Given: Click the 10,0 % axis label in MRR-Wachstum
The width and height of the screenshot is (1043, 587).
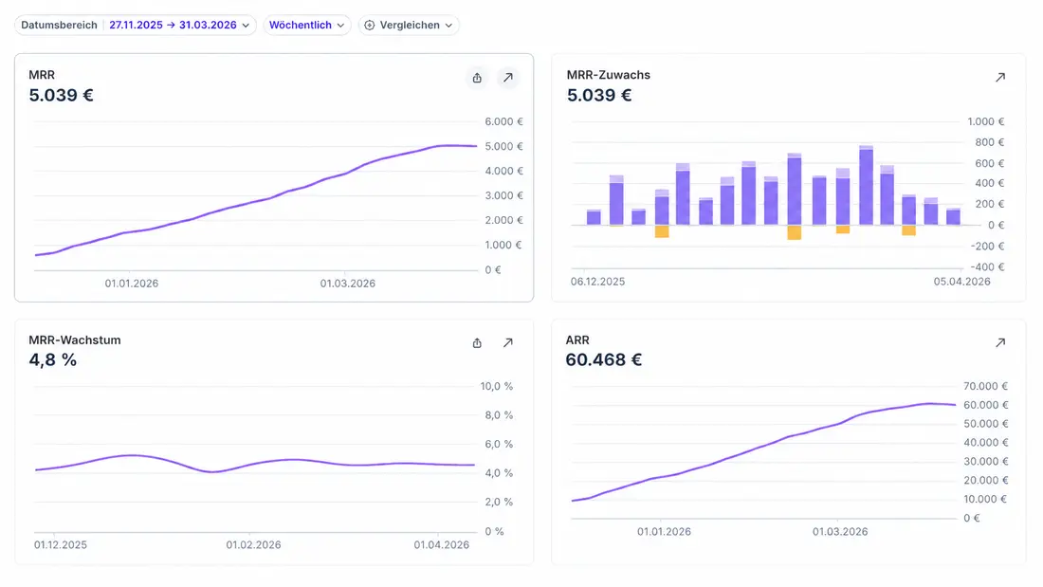Looking at the screenshot, I should pos(497,387).
